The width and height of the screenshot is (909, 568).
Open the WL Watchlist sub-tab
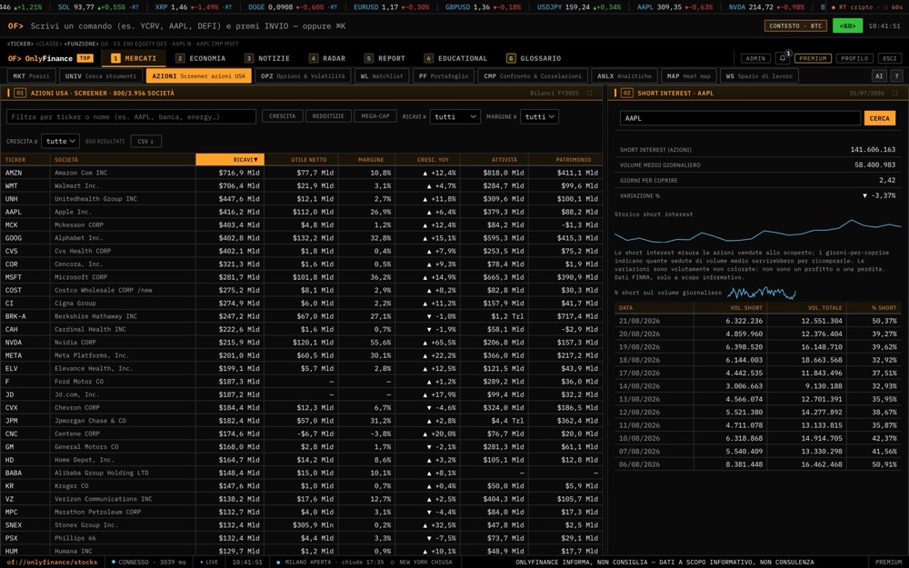pyautogui.click(x=382, y=76)
